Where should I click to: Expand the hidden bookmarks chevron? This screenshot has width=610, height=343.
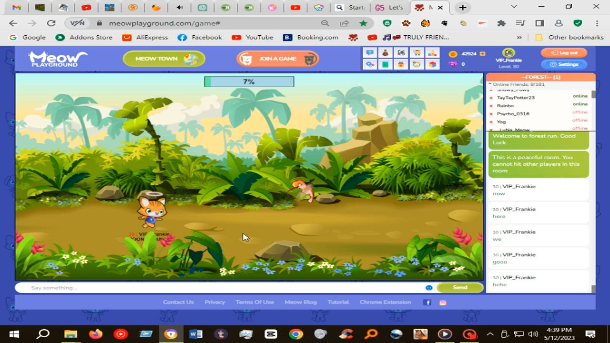tap(519, 37)
